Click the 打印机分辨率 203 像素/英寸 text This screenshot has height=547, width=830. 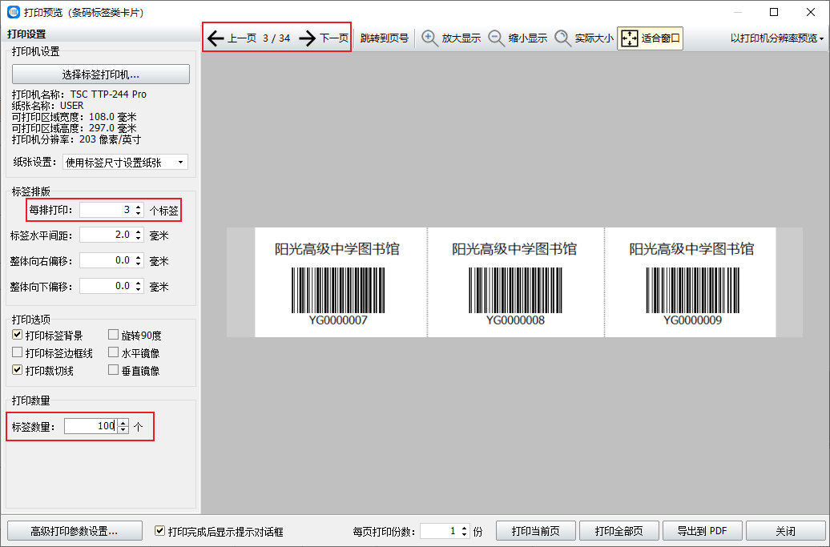pyautogui.click(x=76, y=139)
